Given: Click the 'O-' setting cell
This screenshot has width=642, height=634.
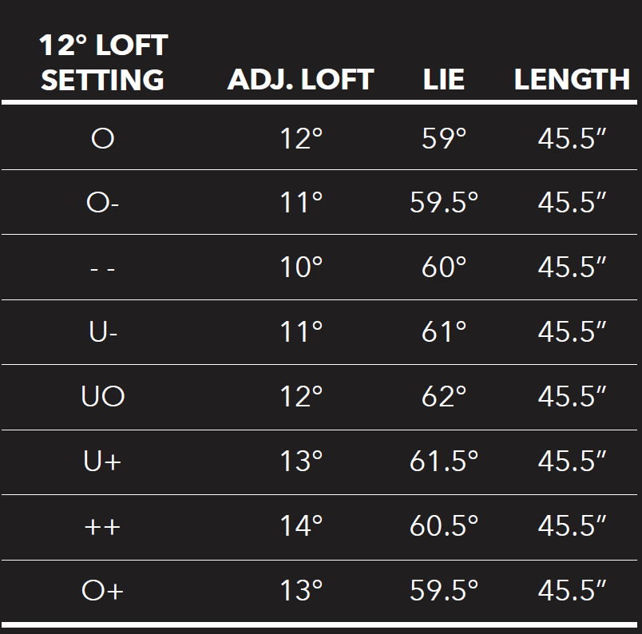Looking at the screenshot, I should pos(103,203).
